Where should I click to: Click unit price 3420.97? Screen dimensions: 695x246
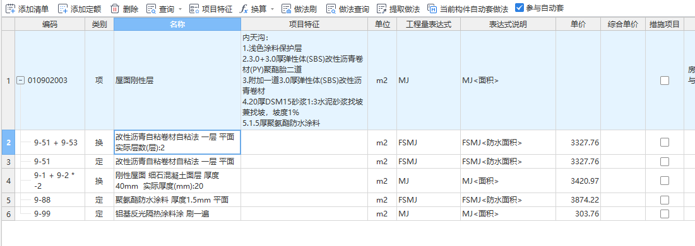coord(578,181)
